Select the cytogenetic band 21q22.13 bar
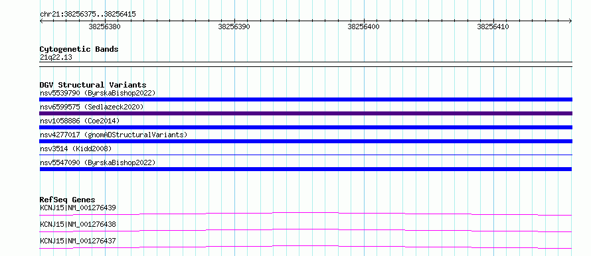 pos(305,64)
